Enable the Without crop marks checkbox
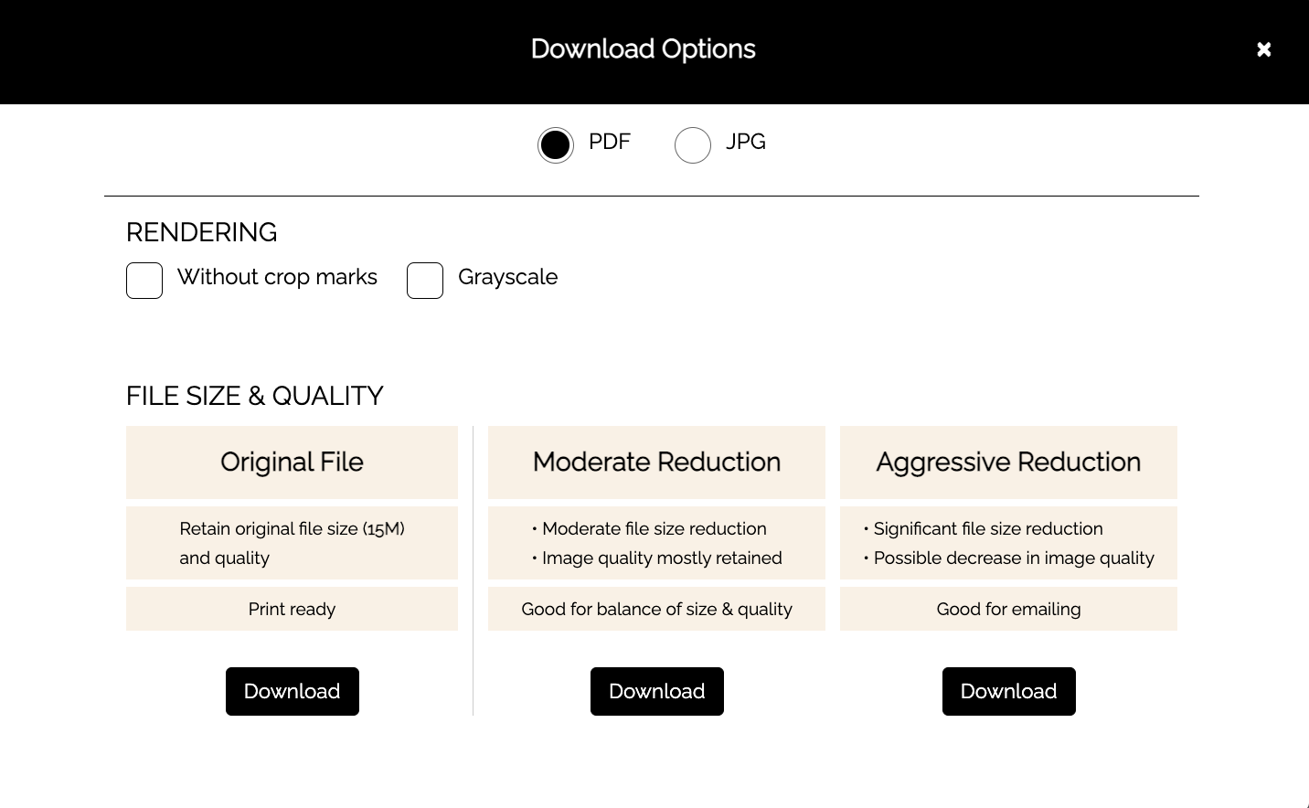 click(144, 281)
